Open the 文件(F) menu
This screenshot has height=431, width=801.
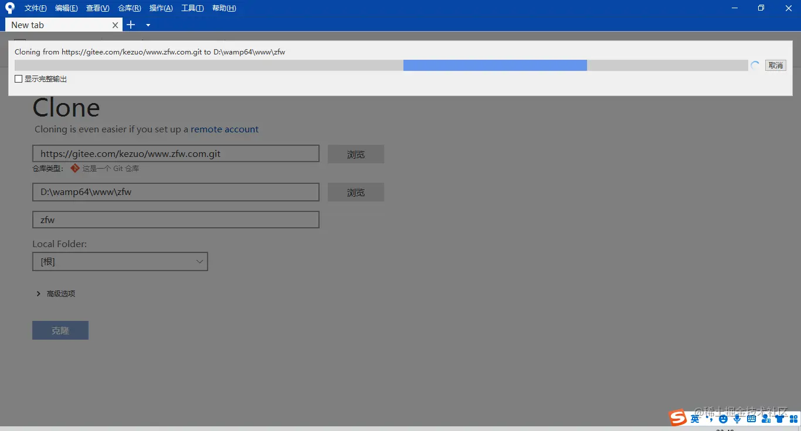tap(36, 8)
